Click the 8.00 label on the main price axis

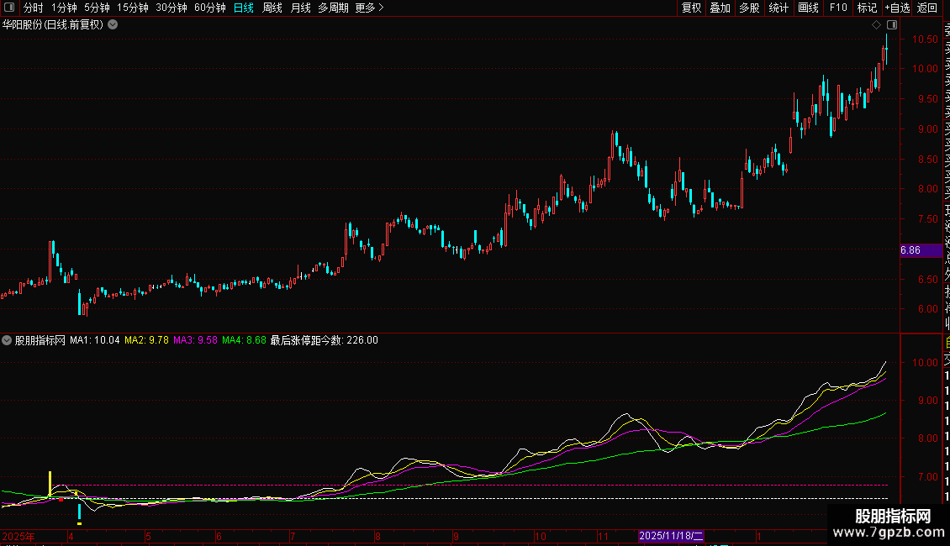[927, 189]
